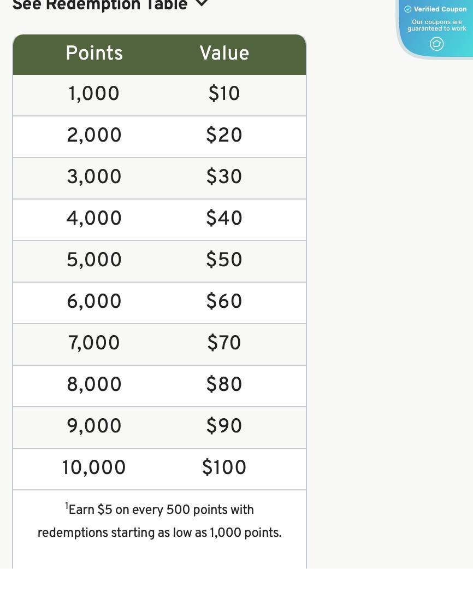Collapse the See Redemption Table chevron

tap(202, 3)
